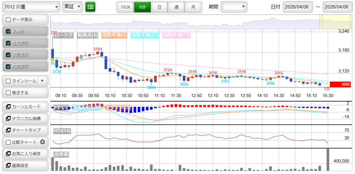This screenshot has width=355, height=174.
Task: Open カーソルモード popup window
Action: [x=25, y=107]
